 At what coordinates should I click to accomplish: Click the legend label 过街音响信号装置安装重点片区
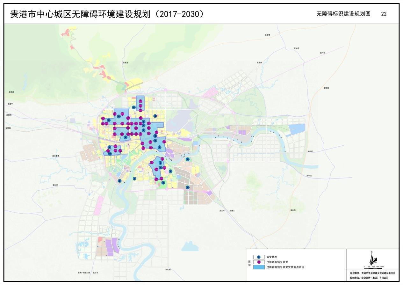(285, 267)
